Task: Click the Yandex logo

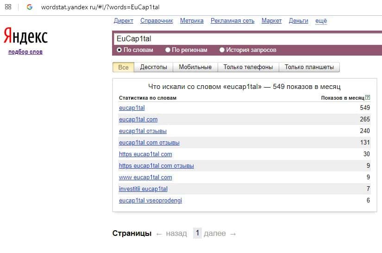Action: pyautogui.click(x=25, y=36)
